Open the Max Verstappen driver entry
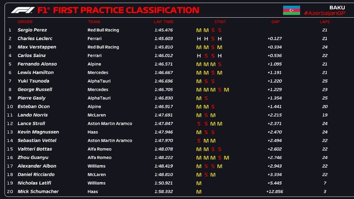The width and height of the screenshot is (354, 199). (x=36, y=47)
